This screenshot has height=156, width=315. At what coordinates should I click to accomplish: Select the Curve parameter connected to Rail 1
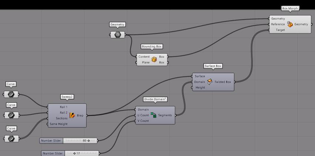[x=11, y=94]
